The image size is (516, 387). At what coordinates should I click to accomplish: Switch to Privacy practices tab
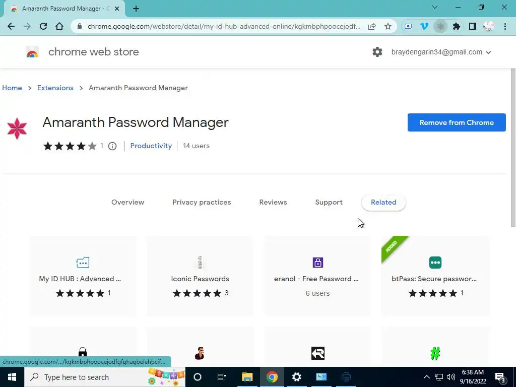click(202, 203)
